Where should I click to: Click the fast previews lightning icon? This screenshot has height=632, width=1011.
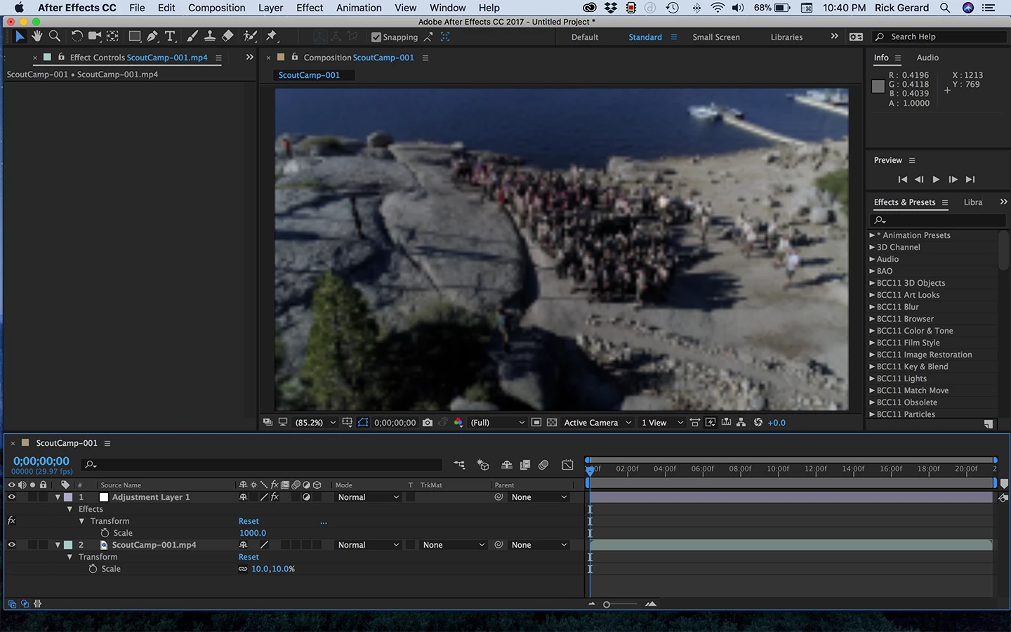tap(711, 423)
